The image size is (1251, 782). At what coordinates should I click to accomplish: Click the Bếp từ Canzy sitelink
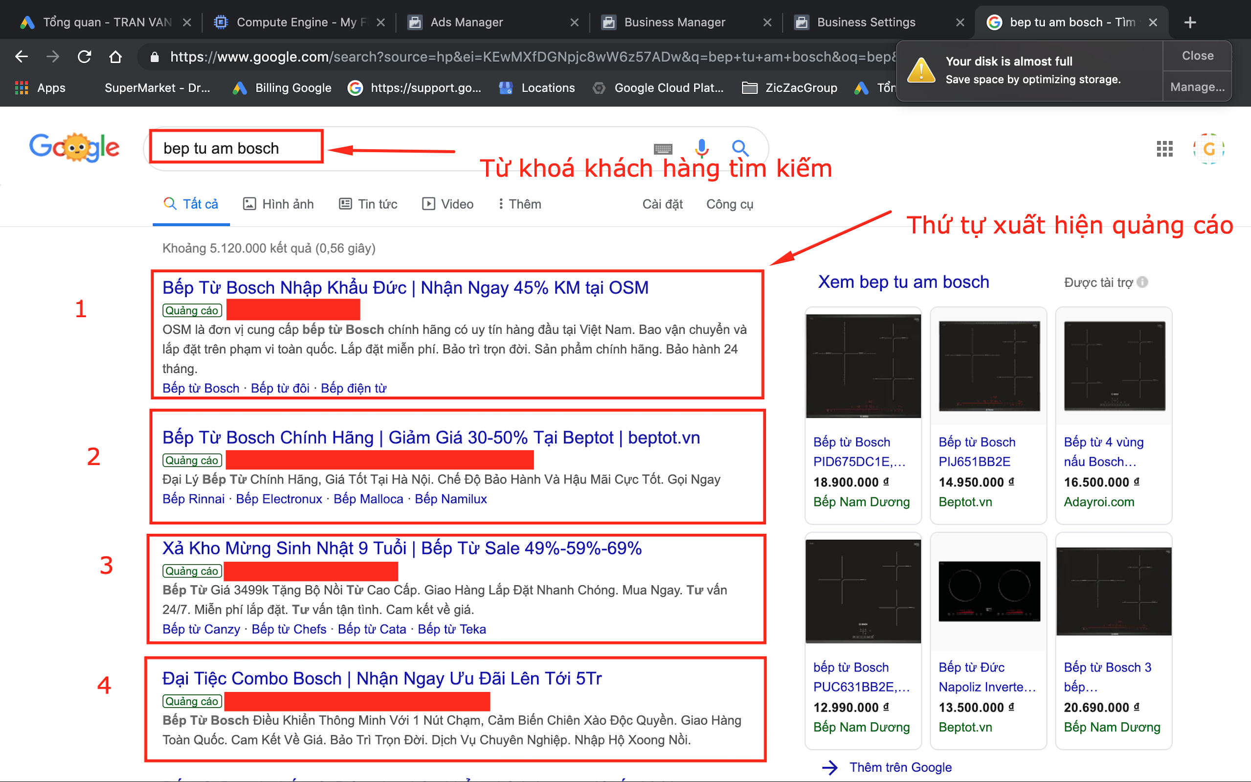[201, 629]
